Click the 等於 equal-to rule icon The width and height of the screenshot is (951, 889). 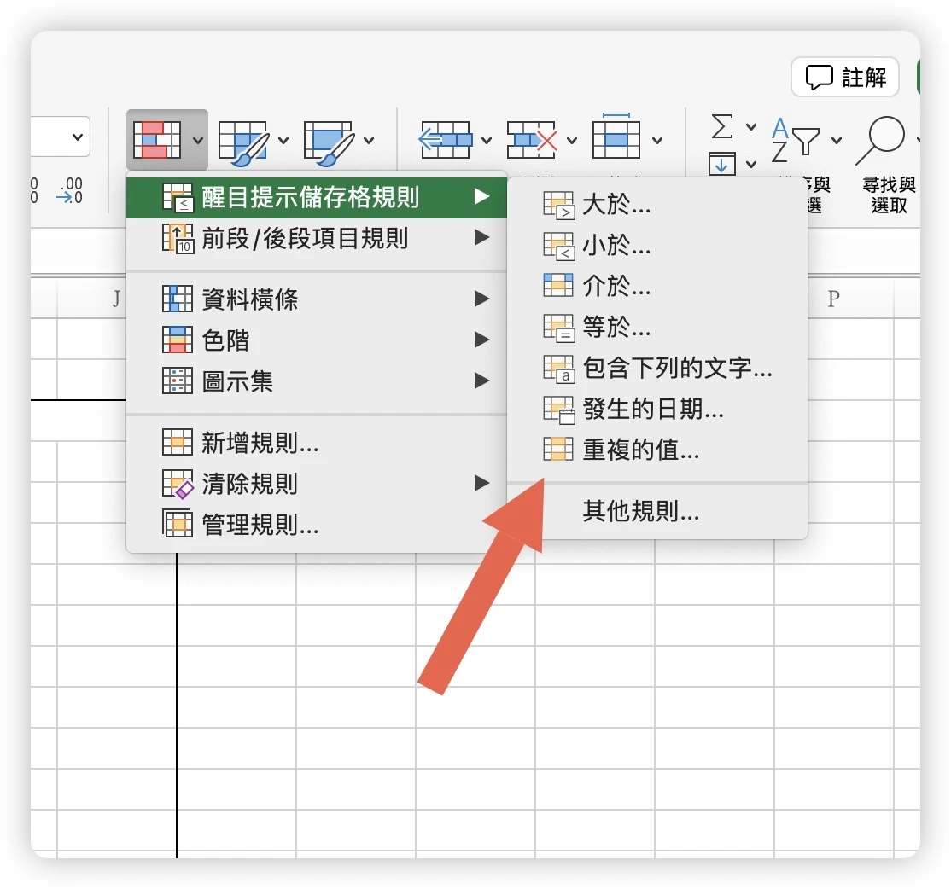click(558, 328)
